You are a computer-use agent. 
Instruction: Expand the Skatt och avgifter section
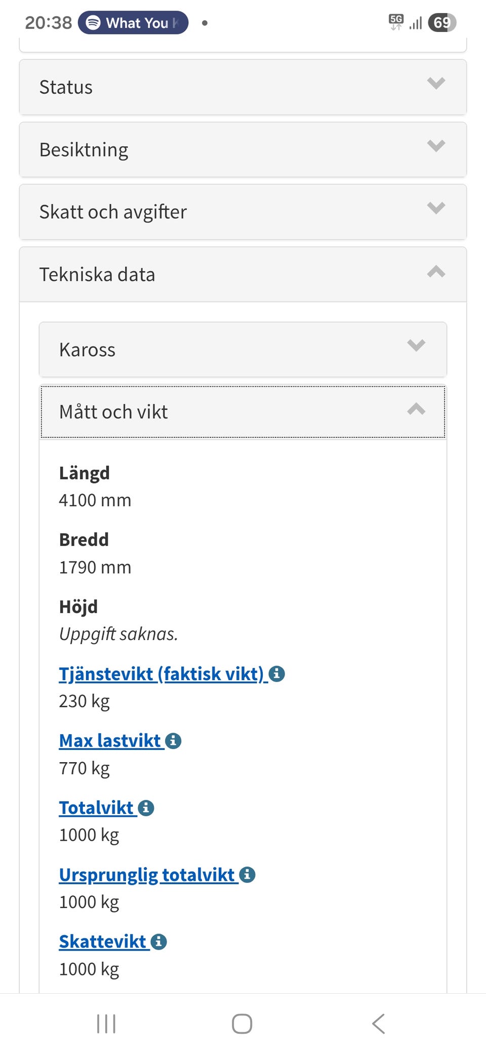tap(243, 212)
